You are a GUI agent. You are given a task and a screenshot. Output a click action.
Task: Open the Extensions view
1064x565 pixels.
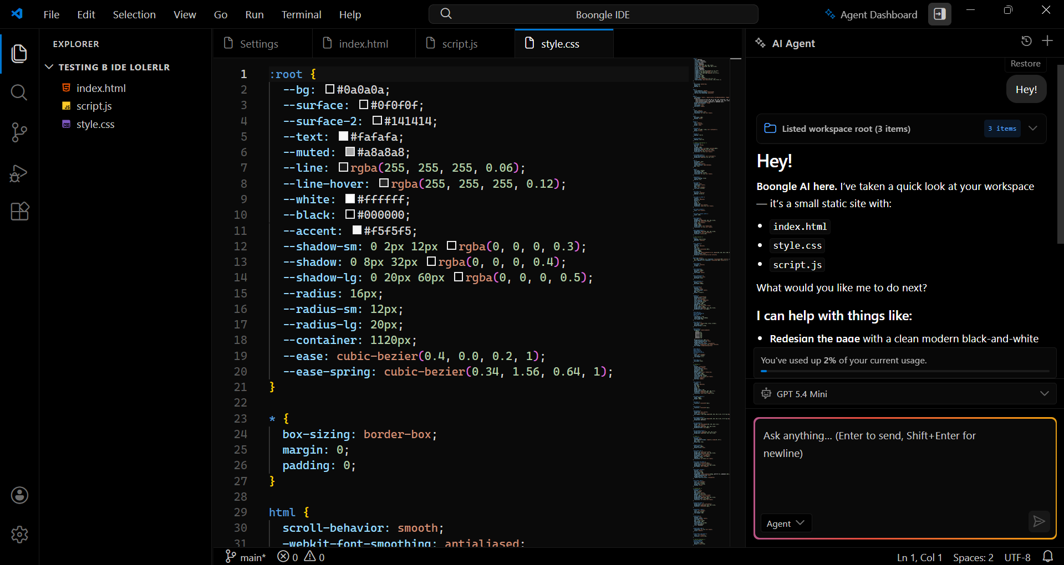(x=19, y=211)
